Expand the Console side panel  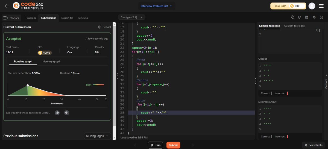tap(326, 81)
